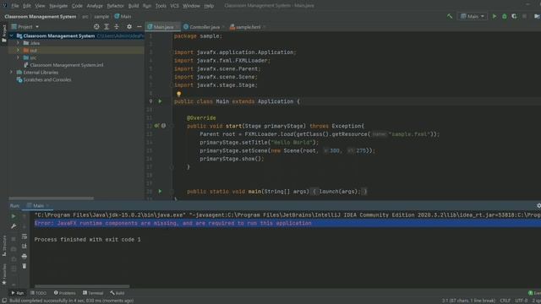
Task: Click the src breadcrumb in navigation bar
Action: point(85,16)
